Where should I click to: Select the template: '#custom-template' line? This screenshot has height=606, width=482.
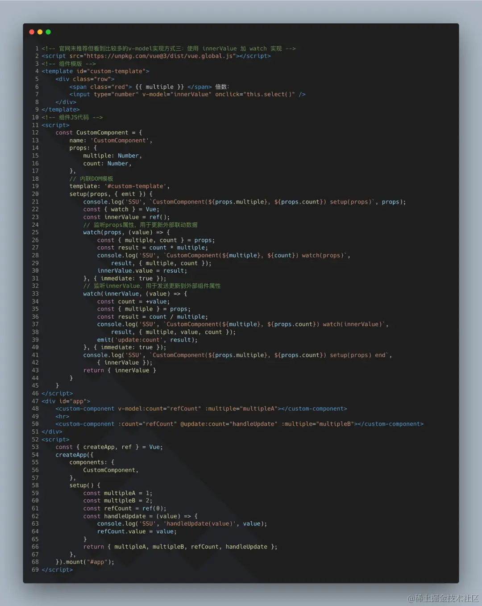(x=120, y=187)
